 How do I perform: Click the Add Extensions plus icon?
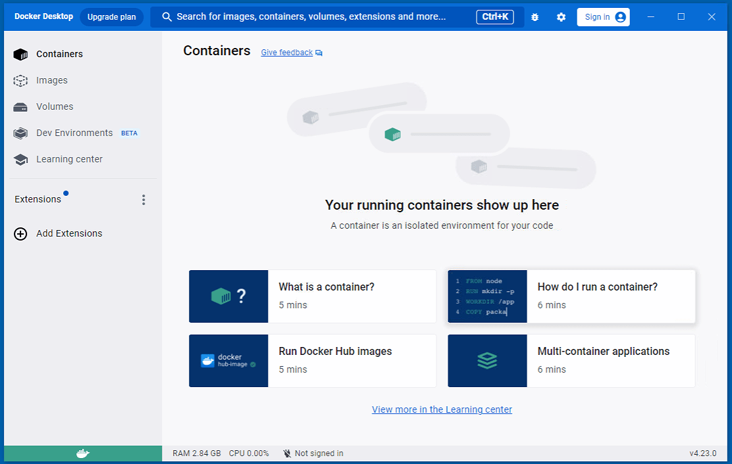click(20, 234)
